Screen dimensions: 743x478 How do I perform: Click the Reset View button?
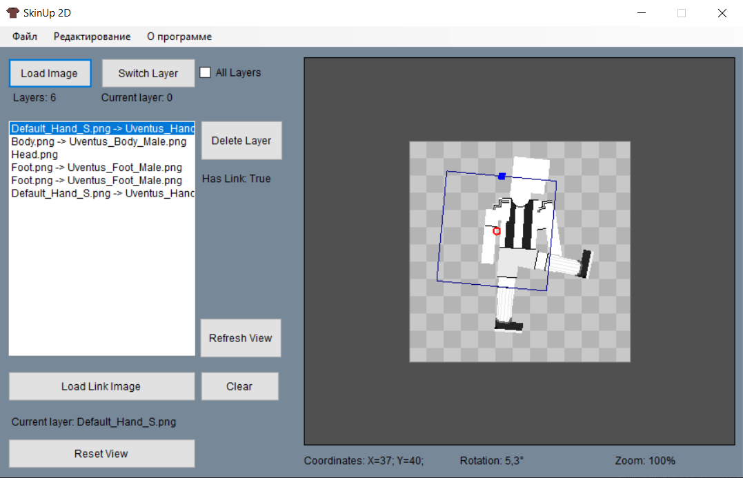point(101,454)
